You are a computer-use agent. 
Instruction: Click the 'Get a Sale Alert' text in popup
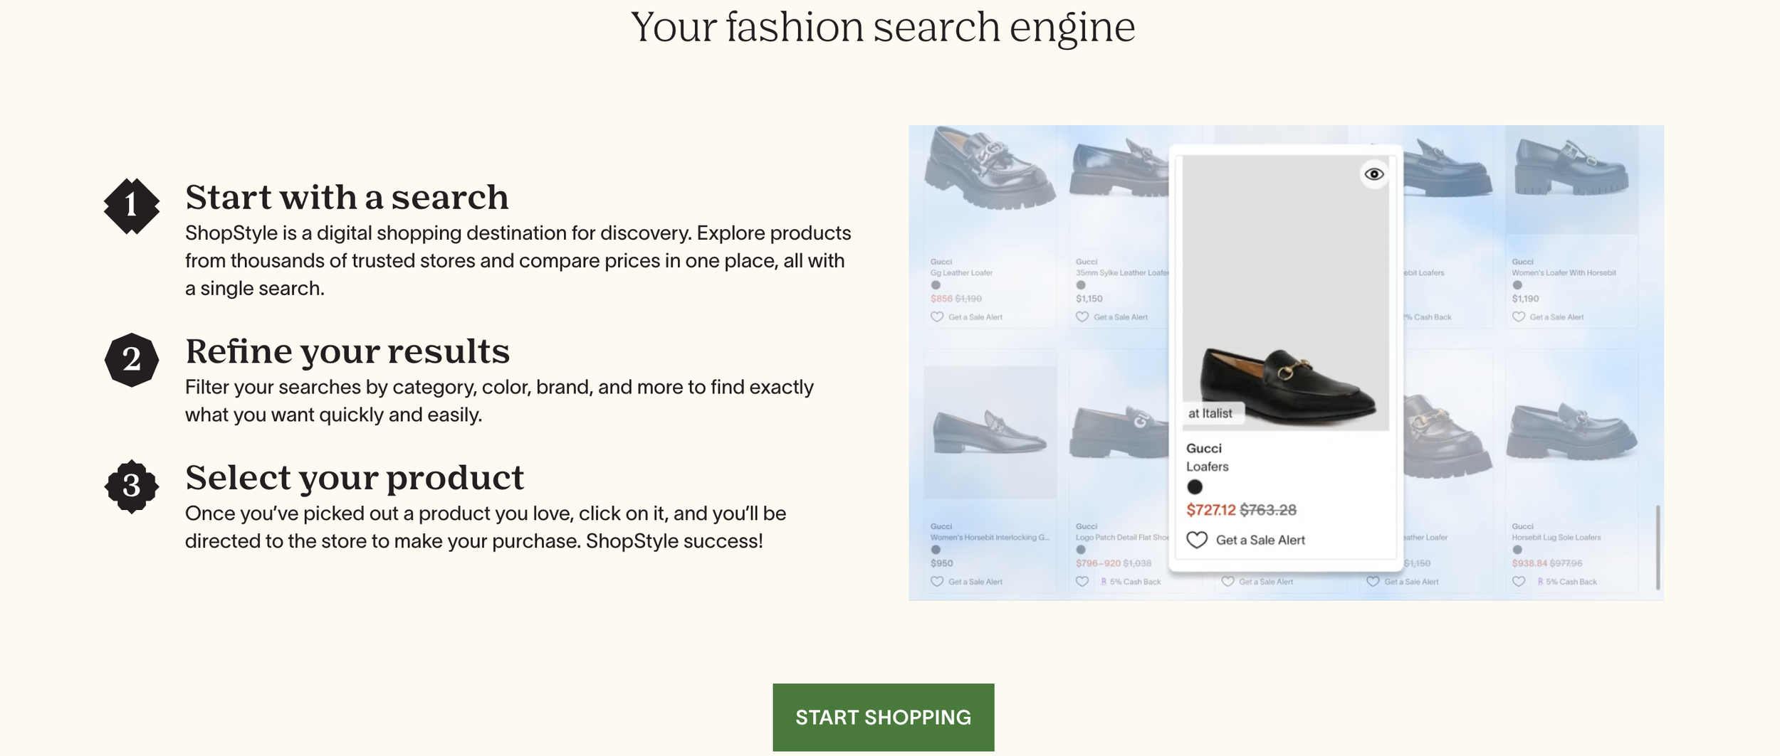point(1260,540)
